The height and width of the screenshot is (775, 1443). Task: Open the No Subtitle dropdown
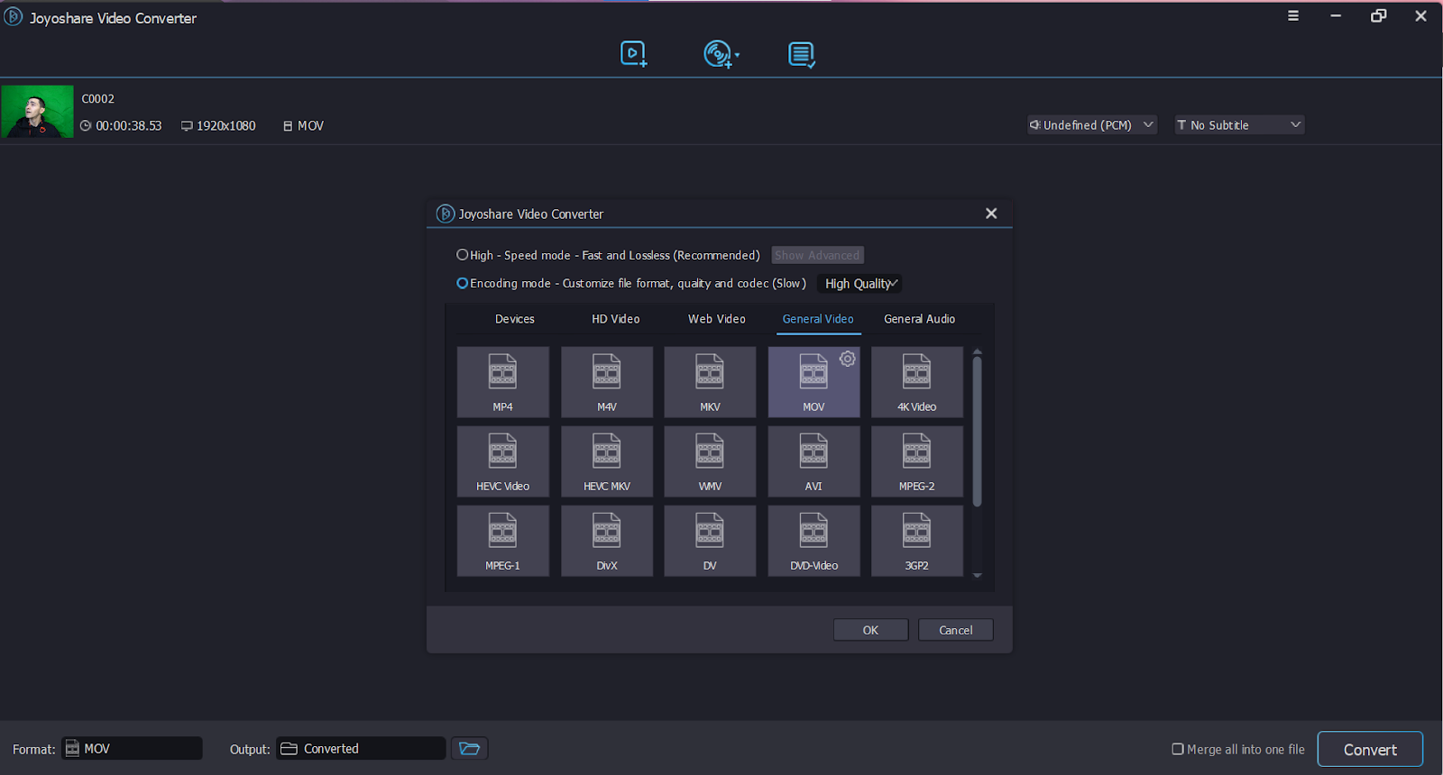(1239, 124)
